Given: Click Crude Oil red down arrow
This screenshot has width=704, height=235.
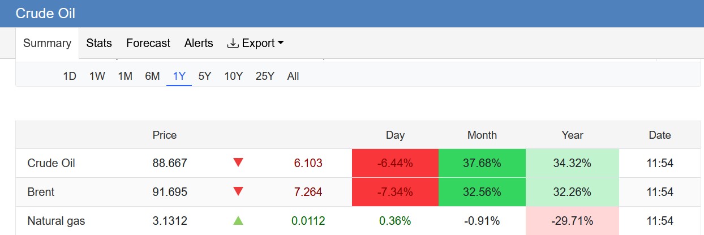Looking at the screenshot, I should tap(238, 163).
